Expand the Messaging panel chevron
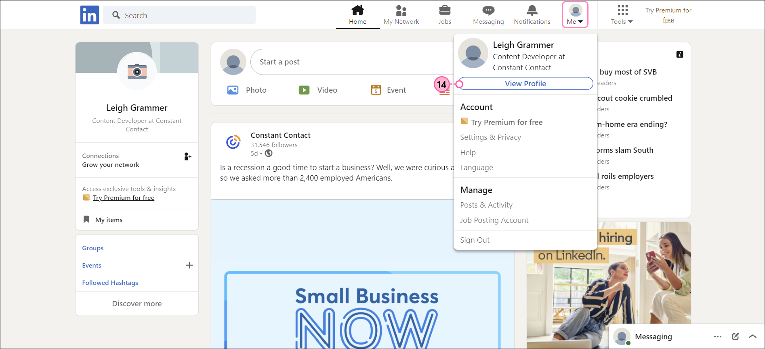The height and width of the screenshot is (349, 765). (x=752, y=337)
